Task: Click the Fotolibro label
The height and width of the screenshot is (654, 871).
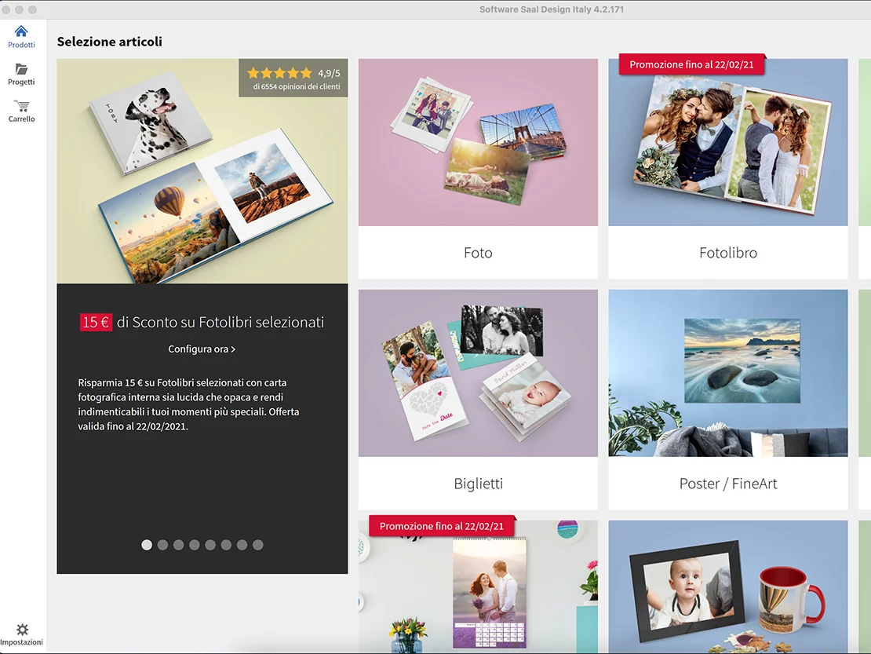Action: 727,253
